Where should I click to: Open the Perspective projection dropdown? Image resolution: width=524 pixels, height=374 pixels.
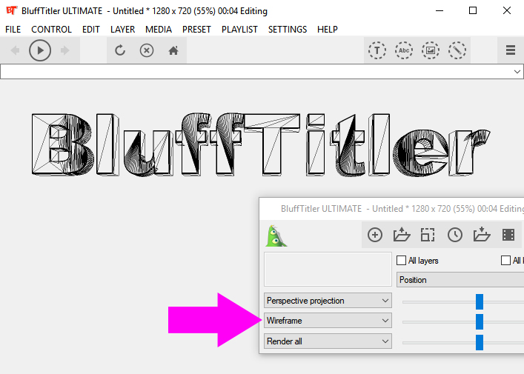pyautogui.click(x=328, y=301)
